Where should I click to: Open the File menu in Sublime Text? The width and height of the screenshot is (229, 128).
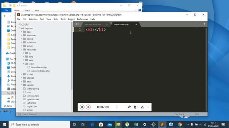click(19, 19)
